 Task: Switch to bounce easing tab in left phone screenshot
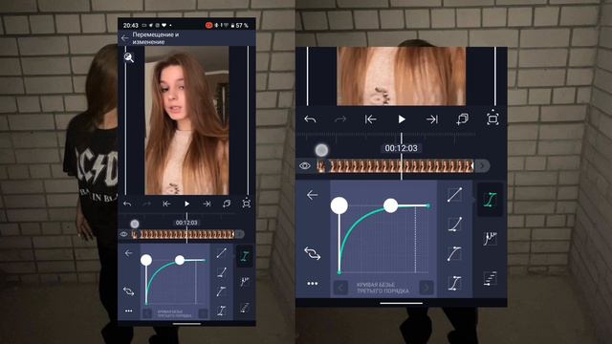point(245,281)
